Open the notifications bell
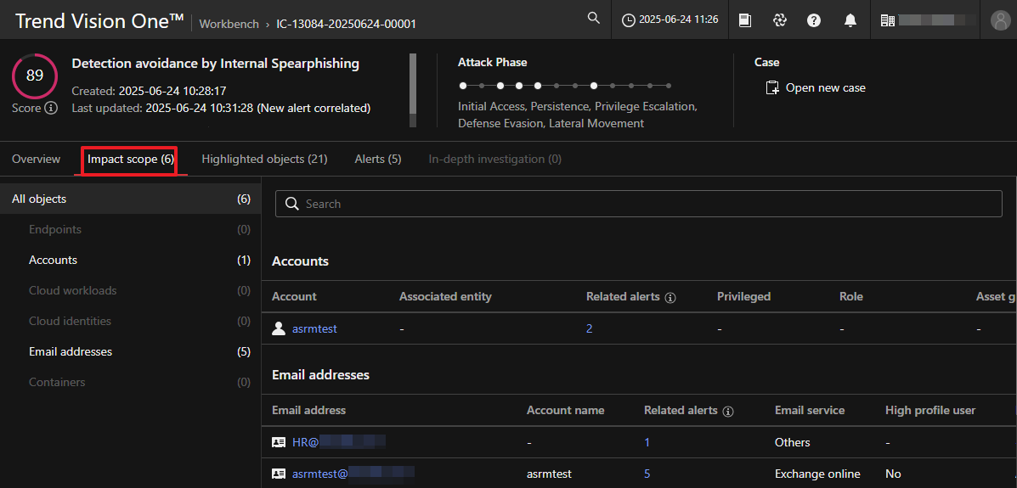The width and height of the screenshot is (1017, 488). 850,20
